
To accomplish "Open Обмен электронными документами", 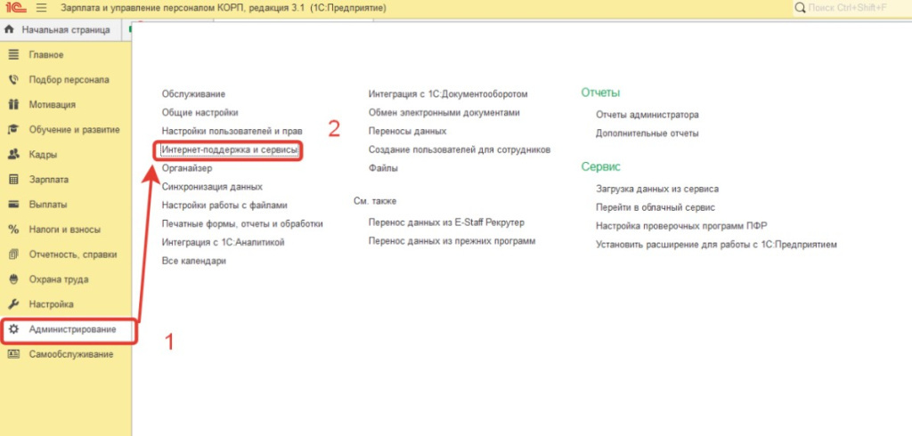I will (444, 112).
